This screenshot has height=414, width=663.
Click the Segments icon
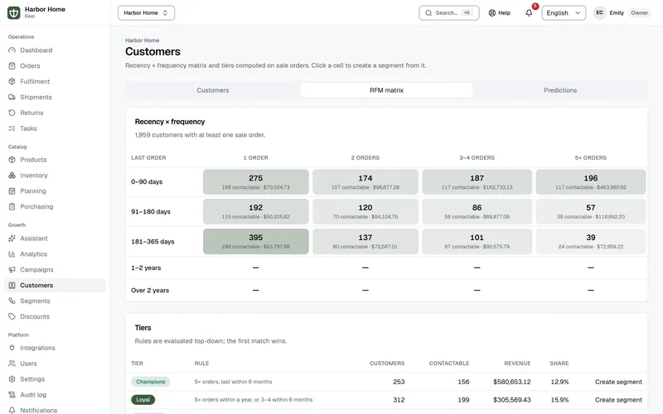click(12, 301)
